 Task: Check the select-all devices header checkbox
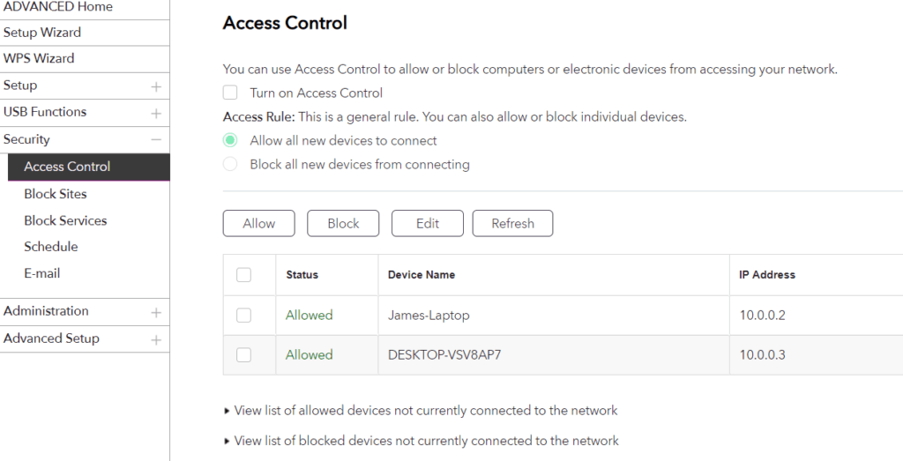244,275
